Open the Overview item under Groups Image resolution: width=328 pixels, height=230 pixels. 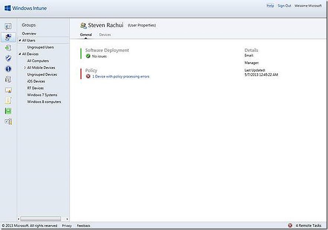tap(29, 33)
